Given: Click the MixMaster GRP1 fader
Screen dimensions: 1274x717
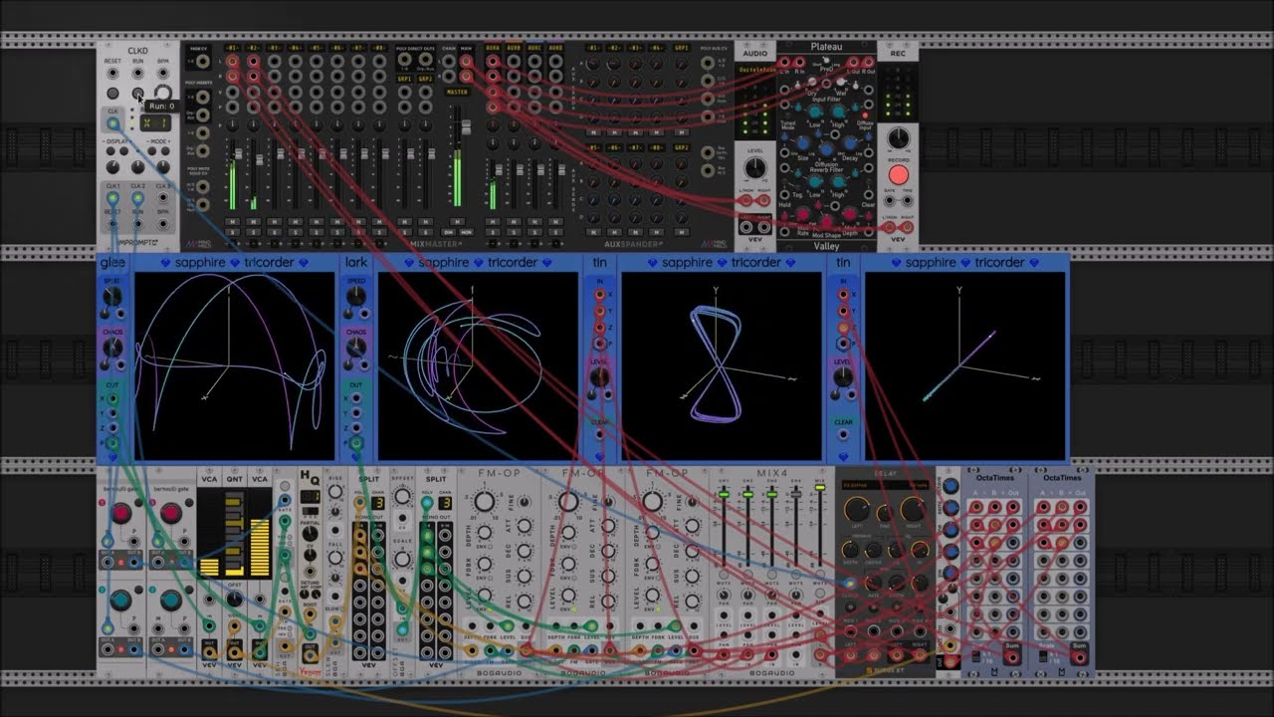Looking at the screenshot, I should tap(410, 154).
